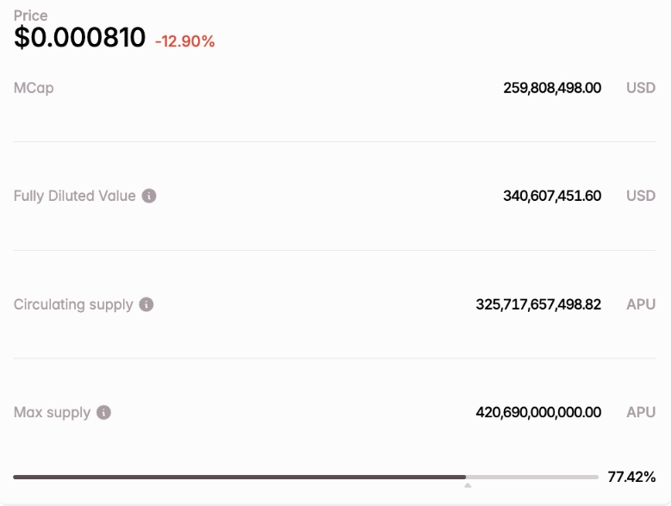This screenshot has width=671, height=506.
Task: Click the Price label at top
Action: click(x=30, y=16)
